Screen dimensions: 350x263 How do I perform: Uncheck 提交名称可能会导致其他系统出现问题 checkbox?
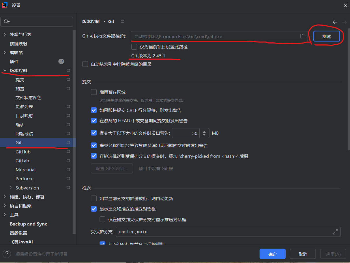pos(94,145)
